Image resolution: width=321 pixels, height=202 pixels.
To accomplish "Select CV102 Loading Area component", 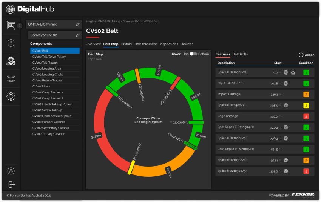I will pos(55,69).
